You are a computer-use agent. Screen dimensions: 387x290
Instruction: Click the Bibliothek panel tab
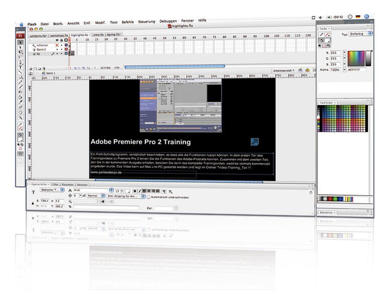(328, 212)
